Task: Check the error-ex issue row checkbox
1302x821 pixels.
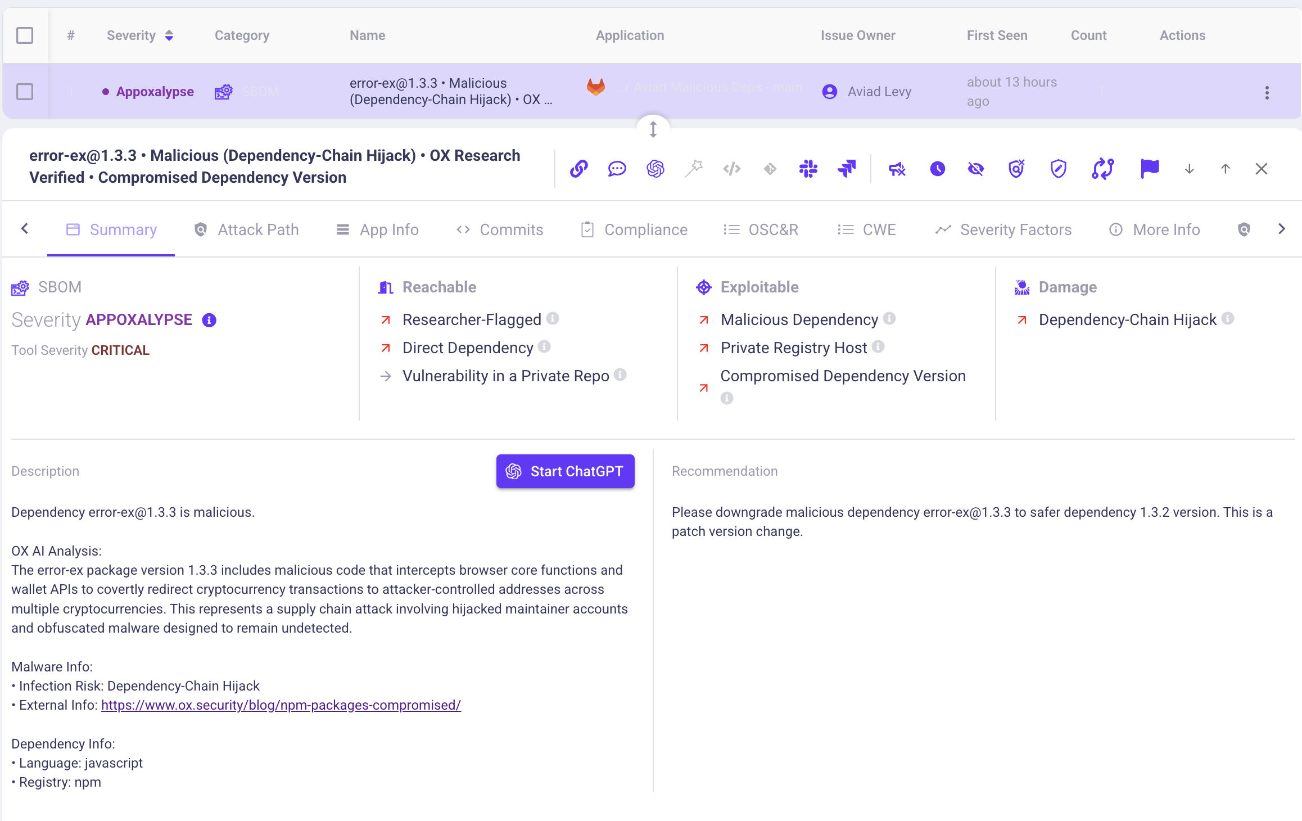Action: coord(25,92)
